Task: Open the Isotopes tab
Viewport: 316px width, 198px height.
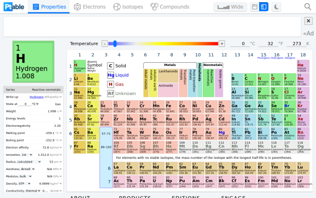Action: (x=128, y=7)
